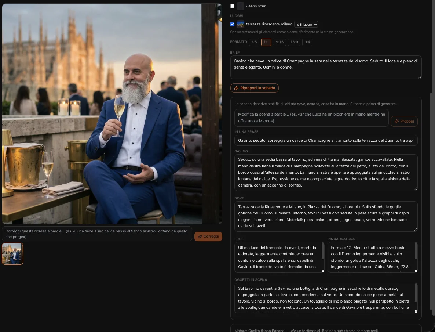
Task: Select the 1:1 format option
Action: tap(266, 42)
